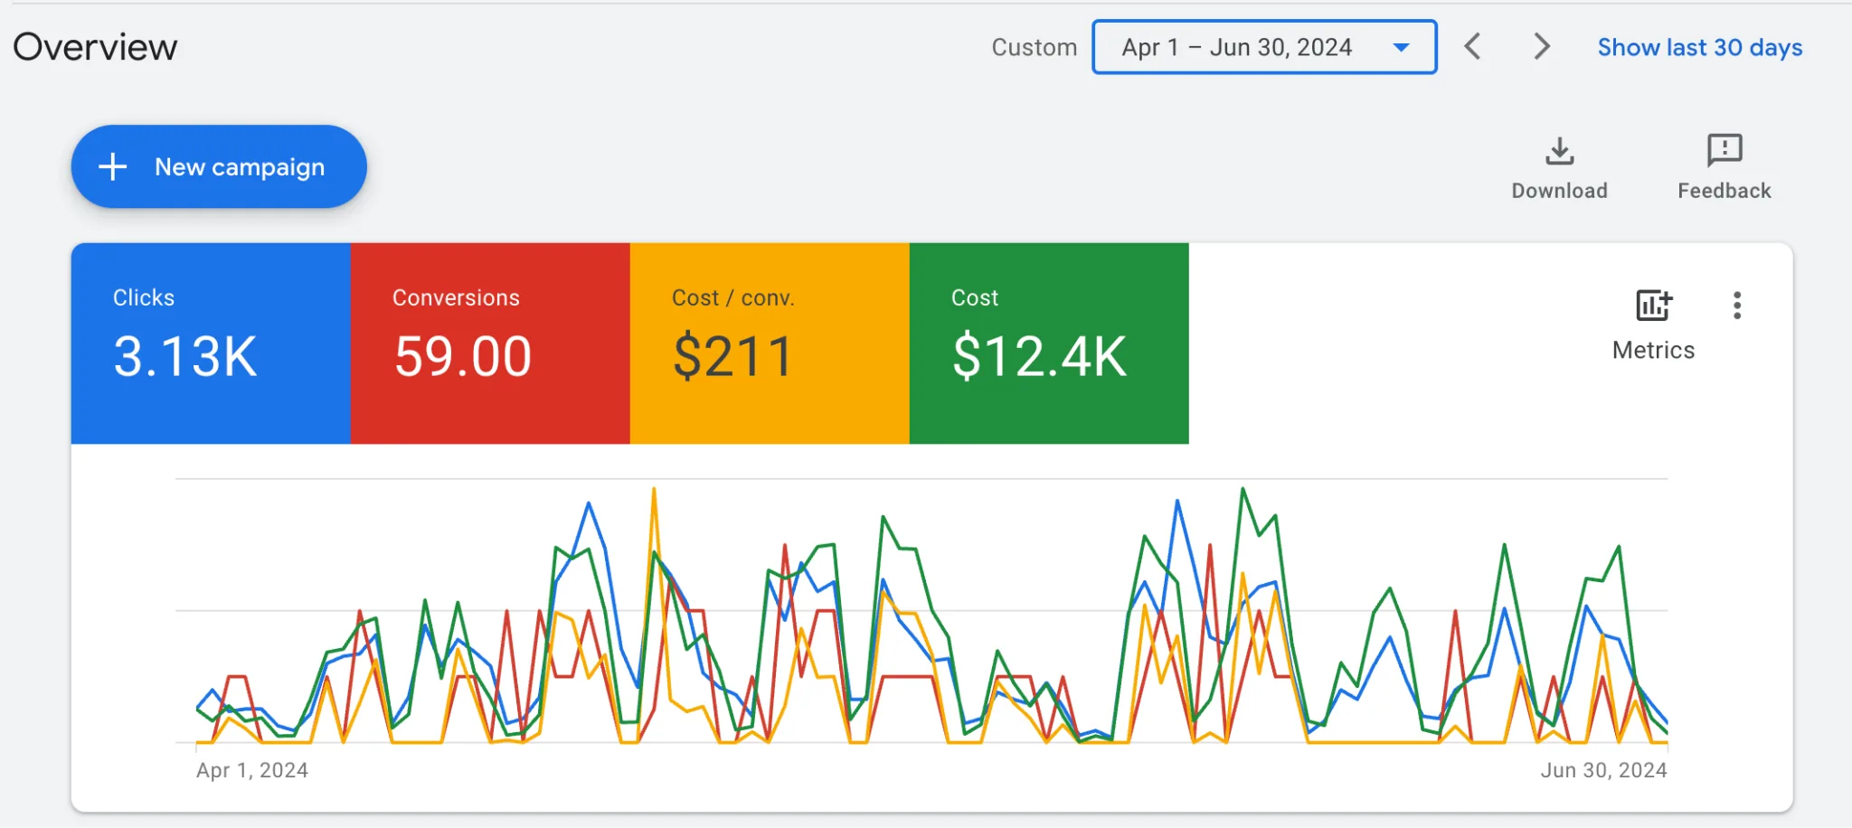Click the Apr 1, 2024 axis label
Screen dimensions: 1852x828
[252, 770]
